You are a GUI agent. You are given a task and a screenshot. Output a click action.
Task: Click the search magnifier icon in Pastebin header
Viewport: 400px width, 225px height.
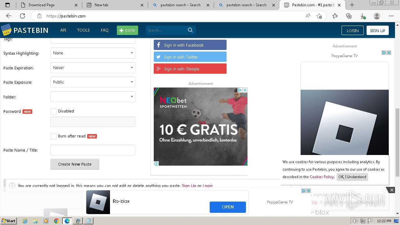(x=190, y=30)
